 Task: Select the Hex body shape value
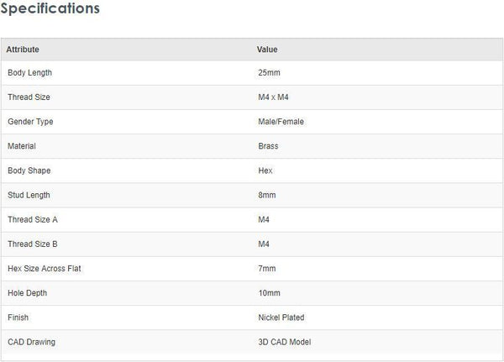(x=265, y=171)
